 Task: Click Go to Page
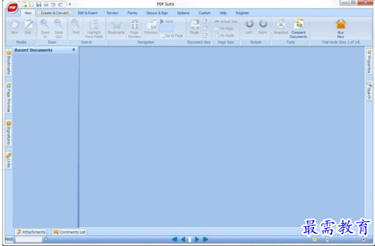[x=172, y=36]
